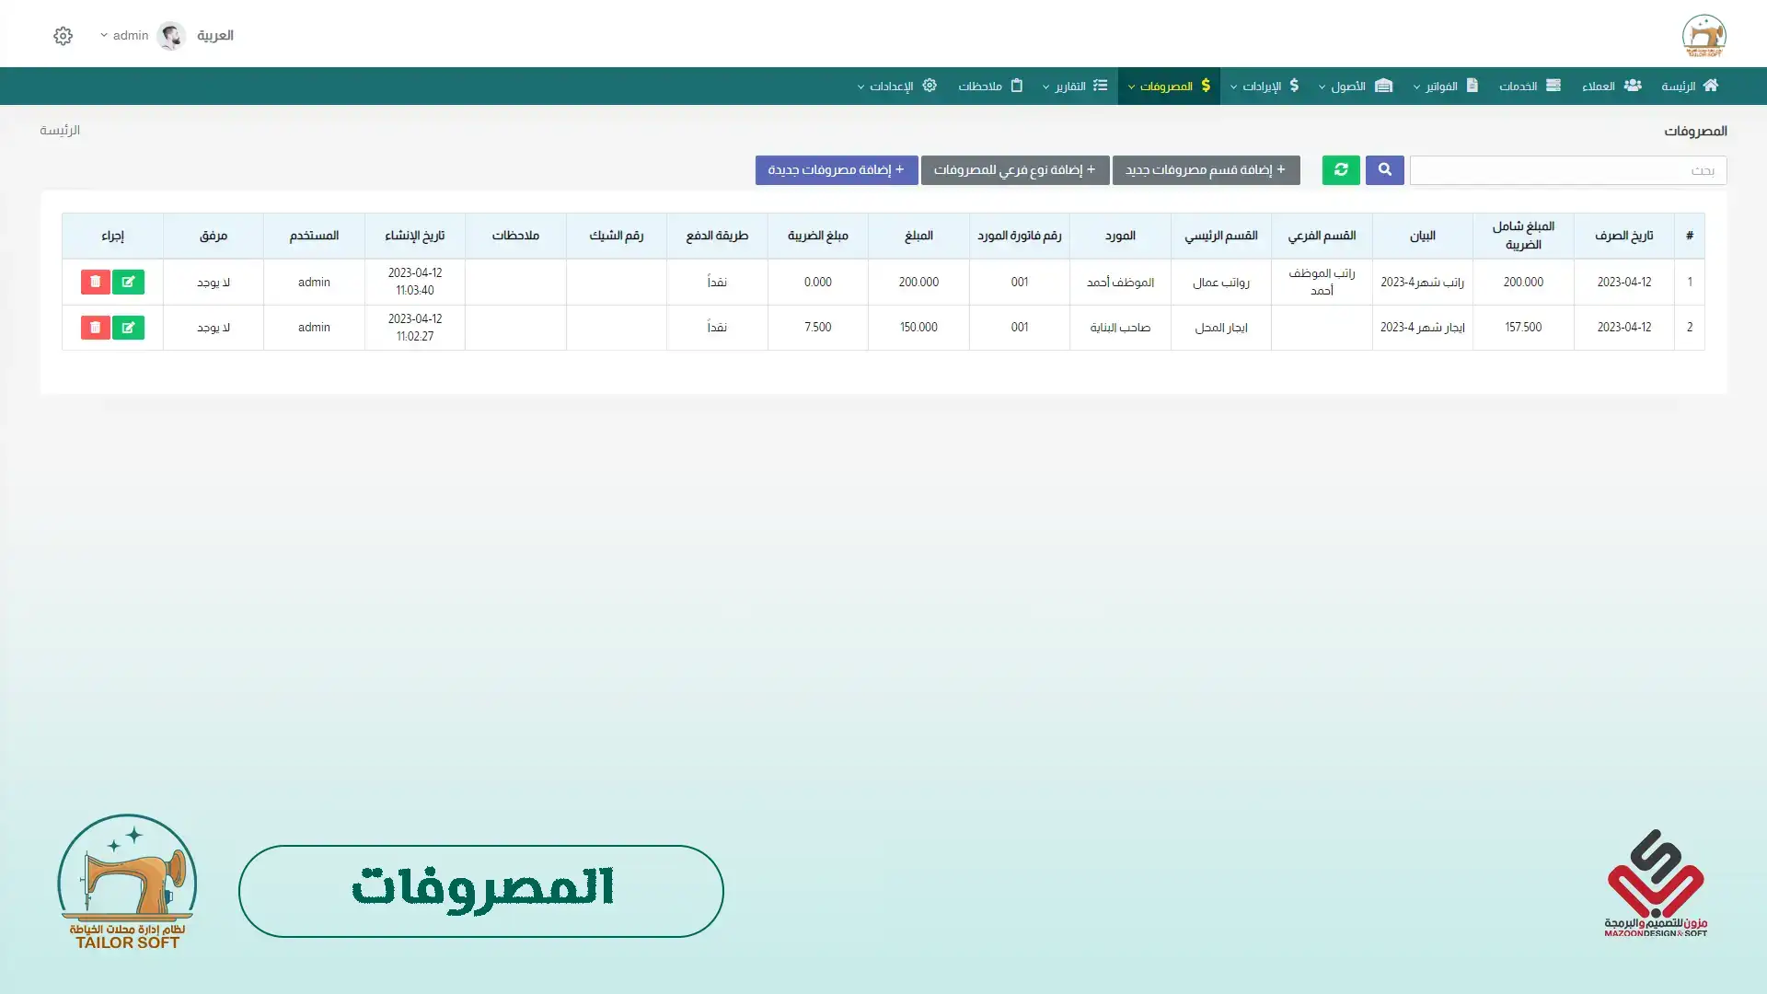Click the الرئيسة breadcrumb link
1767x994 pixels.
coord(60,130)
